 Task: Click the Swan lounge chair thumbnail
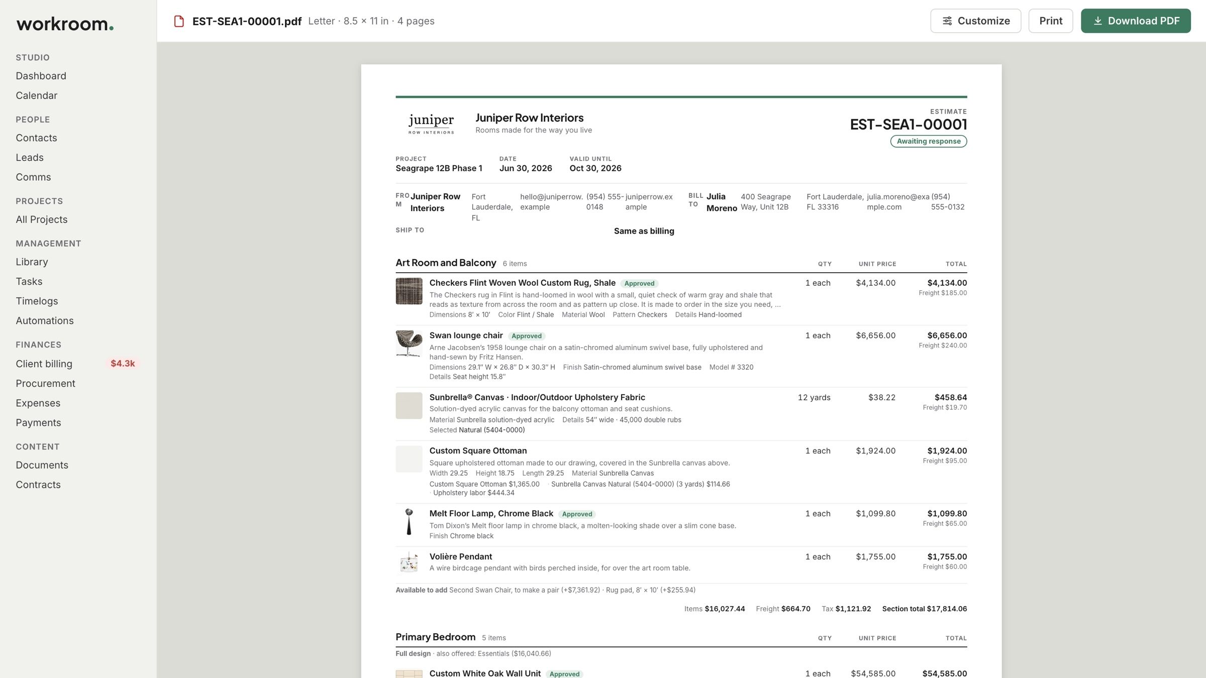409,344
